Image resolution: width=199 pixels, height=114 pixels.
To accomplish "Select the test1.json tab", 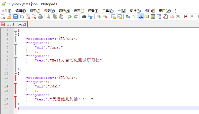I will 14,24.
